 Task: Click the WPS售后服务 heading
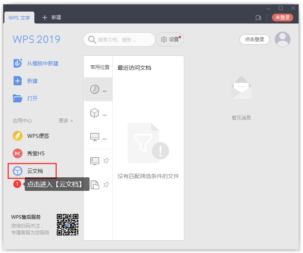click(x=26, y=217)
